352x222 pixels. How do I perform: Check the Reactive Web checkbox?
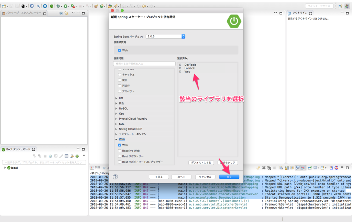(119, 151)
